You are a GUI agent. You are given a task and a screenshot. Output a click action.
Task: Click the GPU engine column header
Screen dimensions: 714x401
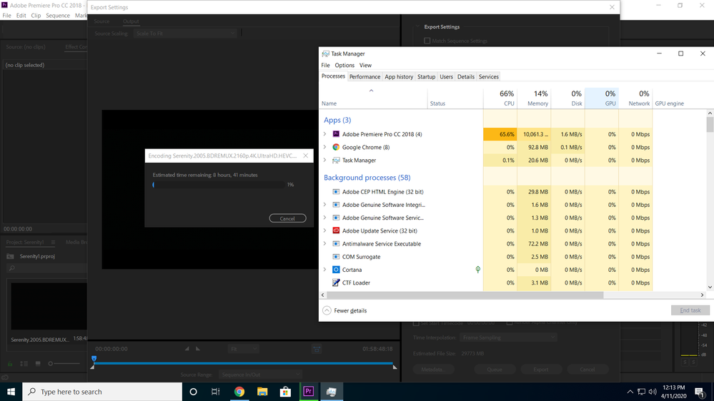coord(679,98)
